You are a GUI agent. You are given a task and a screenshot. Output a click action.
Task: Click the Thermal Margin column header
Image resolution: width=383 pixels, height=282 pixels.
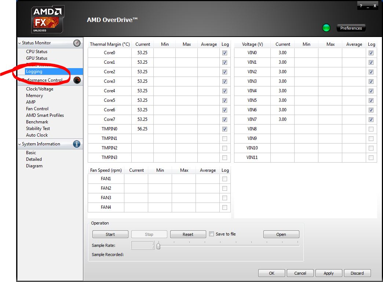(x=110, y=44)
